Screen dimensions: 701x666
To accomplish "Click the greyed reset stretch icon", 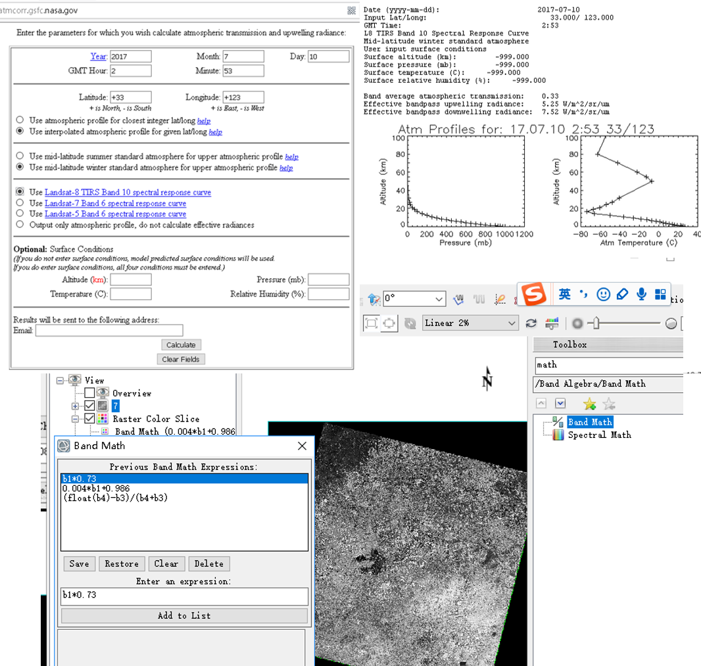I will tap(410, 323).
